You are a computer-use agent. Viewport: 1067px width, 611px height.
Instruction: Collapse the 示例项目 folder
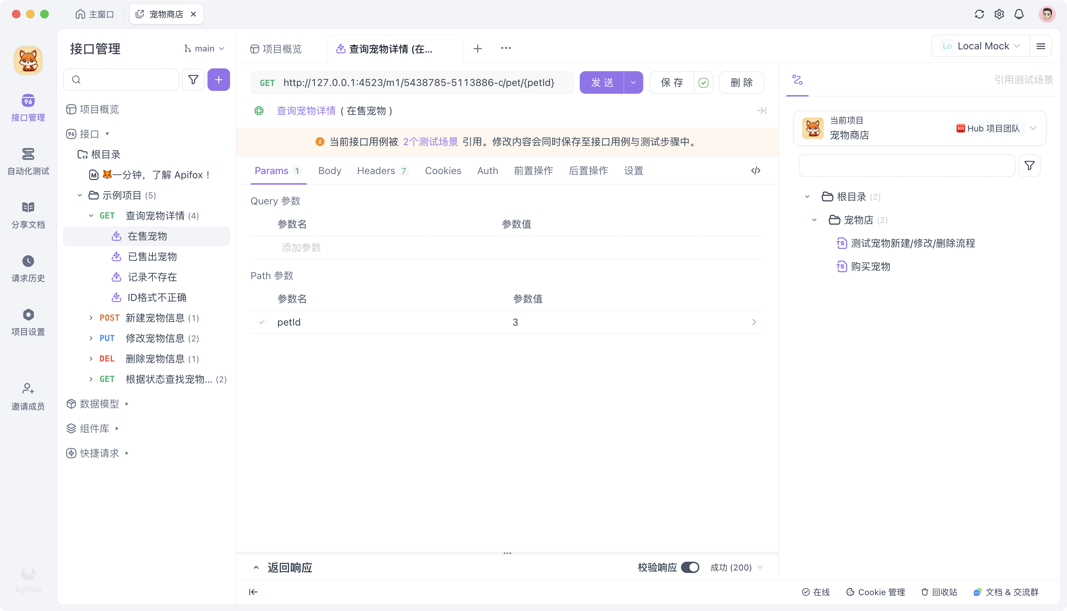(79, 195)
